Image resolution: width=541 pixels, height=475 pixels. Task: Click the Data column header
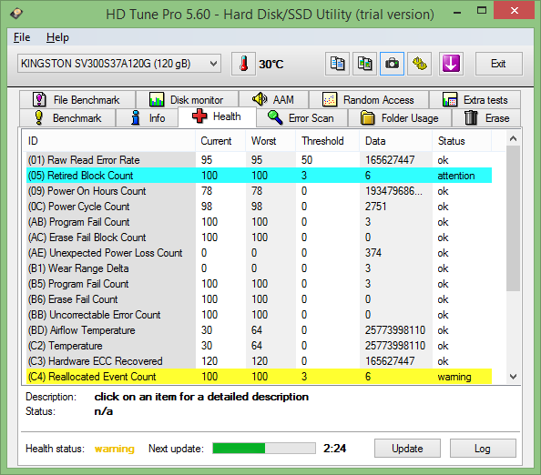[396, 141]
